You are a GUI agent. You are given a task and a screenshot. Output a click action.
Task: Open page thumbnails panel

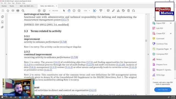[x=2, y=17]
